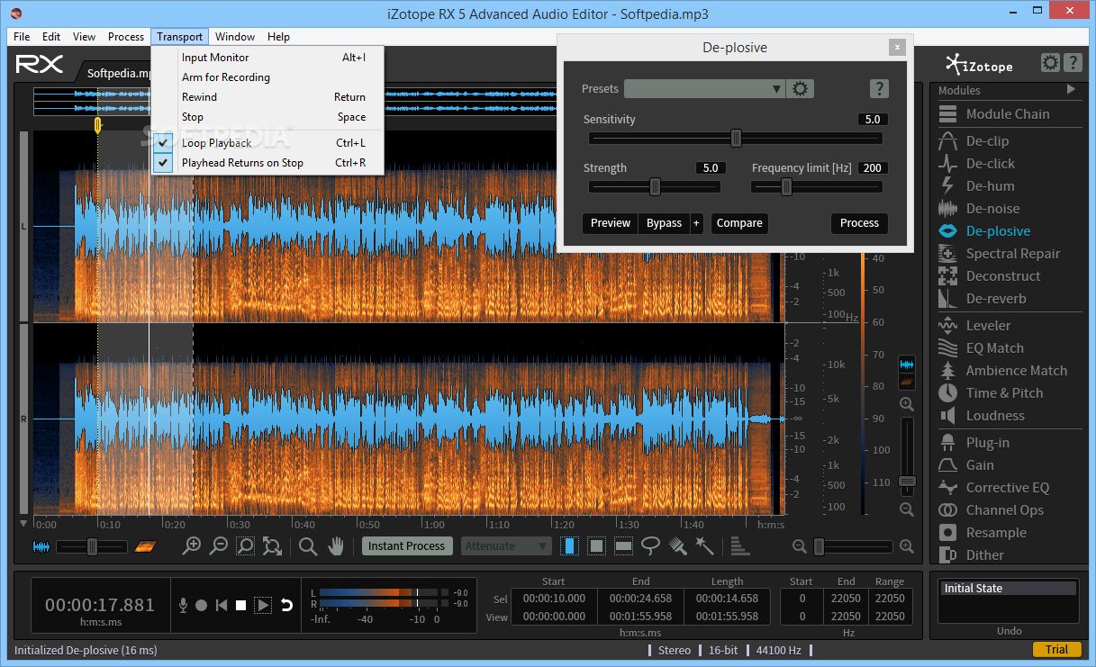Close the De-plosive dialog

896,48
